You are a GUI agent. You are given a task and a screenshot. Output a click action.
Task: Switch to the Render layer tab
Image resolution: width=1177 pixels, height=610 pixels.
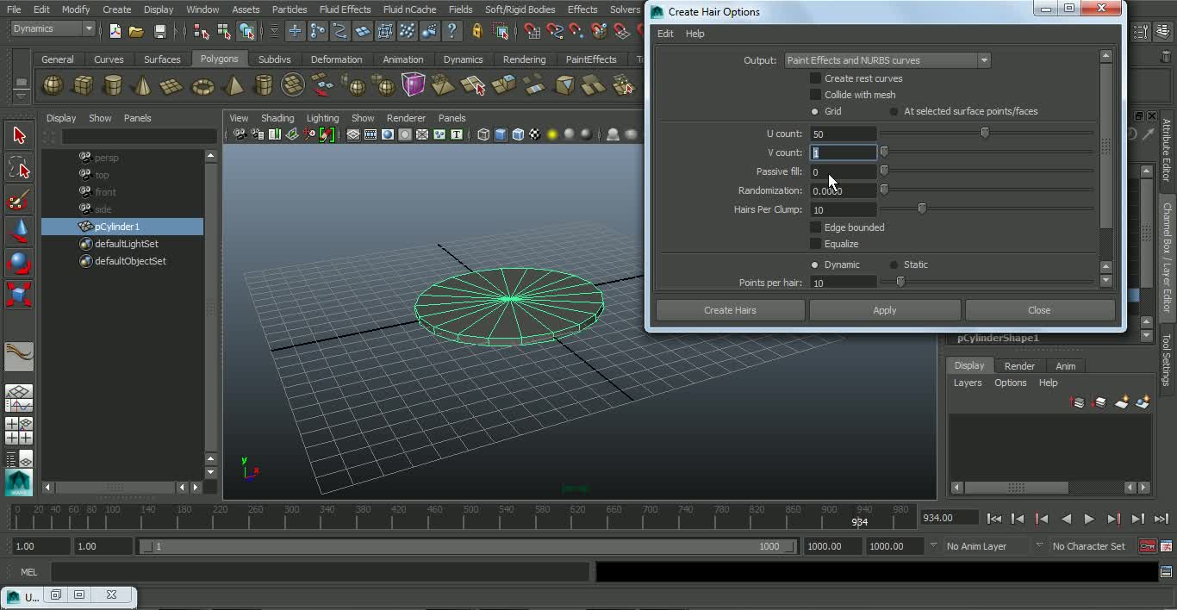point(1019,366)
